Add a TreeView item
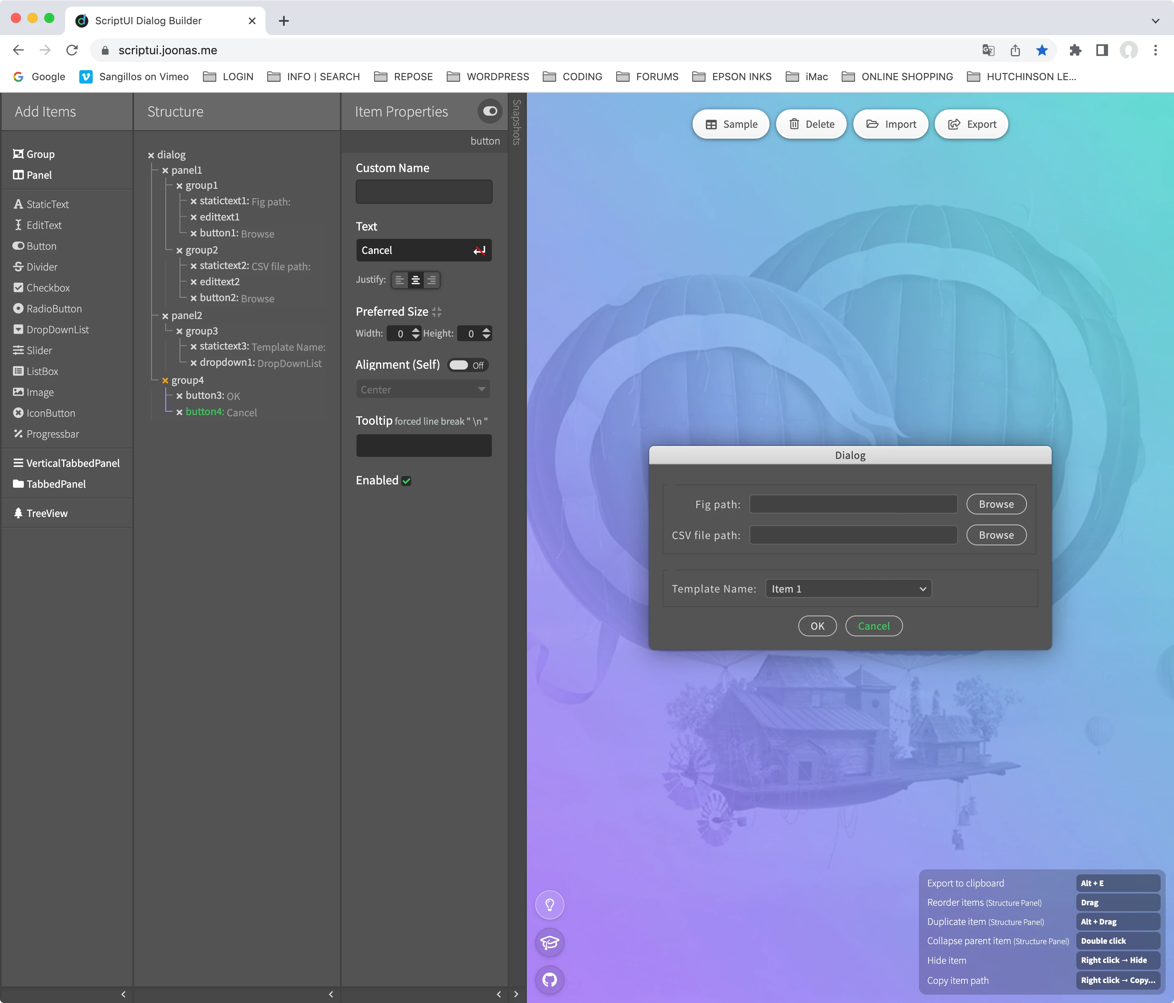 coord(46,513)
